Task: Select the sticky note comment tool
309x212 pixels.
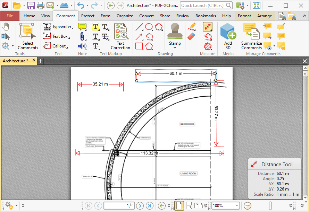Action: pos(82,26)
